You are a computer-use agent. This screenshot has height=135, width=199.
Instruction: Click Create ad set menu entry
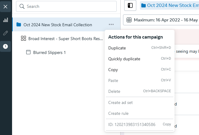tap(121, 103)
